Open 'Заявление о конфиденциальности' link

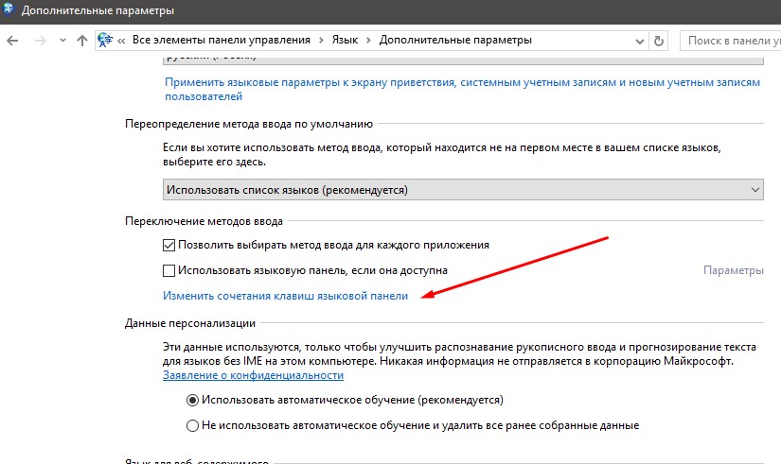pos(251,376)
